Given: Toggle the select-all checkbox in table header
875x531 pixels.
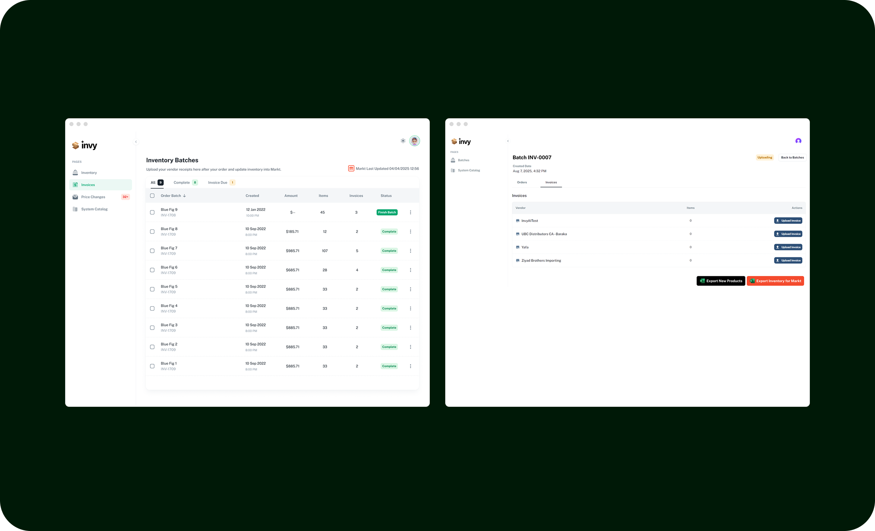Looking at the screenshot, I should [152, 196].
